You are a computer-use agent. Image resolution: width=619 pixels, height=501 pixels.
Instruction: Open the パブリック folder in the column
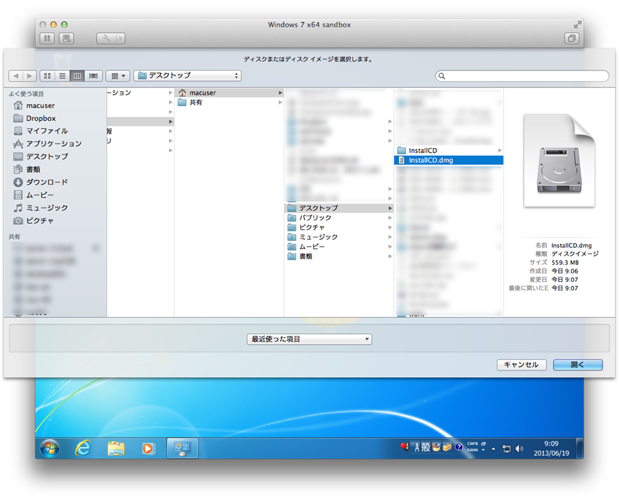339,218
